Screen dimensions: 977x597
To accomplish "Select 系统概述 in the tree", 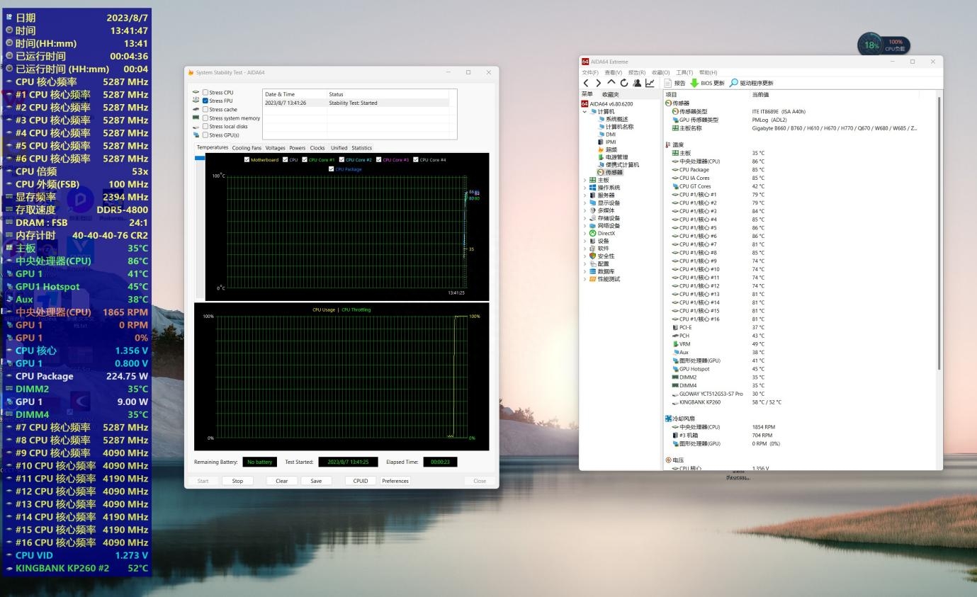I will pyautogui.click(x=616, y=119).
